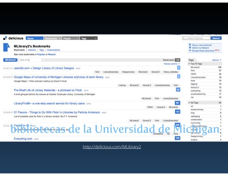228x176 pixels.
Task: Click the Save a new bookmark icon
Action: [x=190, y=45]
